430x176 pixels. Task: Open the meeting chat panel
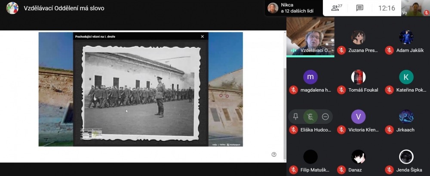(x=359, y=8)
